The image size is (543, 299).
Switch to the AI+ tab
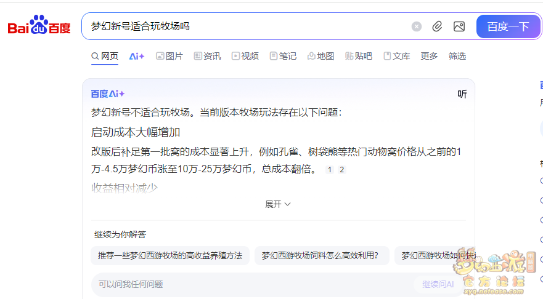136,57
